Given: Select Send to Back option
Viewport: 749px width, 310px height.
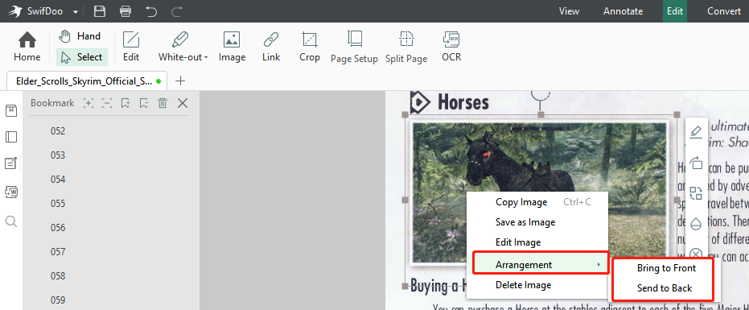Looking at the screenshot, I should point(664,288).
